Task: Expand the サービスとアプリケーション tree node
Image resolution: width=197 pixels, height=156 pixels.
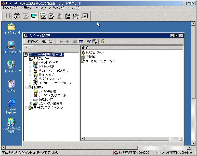Action: tap(26, 108)
